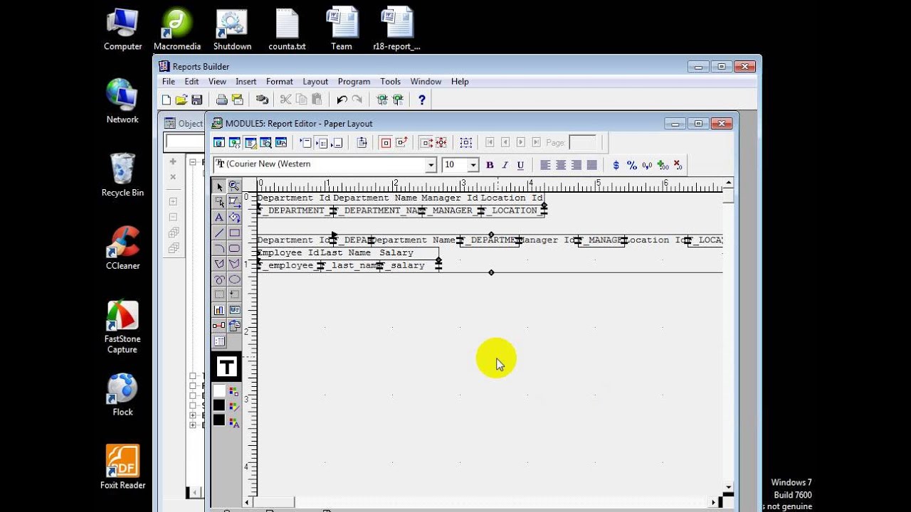Click the Add Decimal Place icon
This screenshot has width=911, height=512.
(x=663, y=165)
